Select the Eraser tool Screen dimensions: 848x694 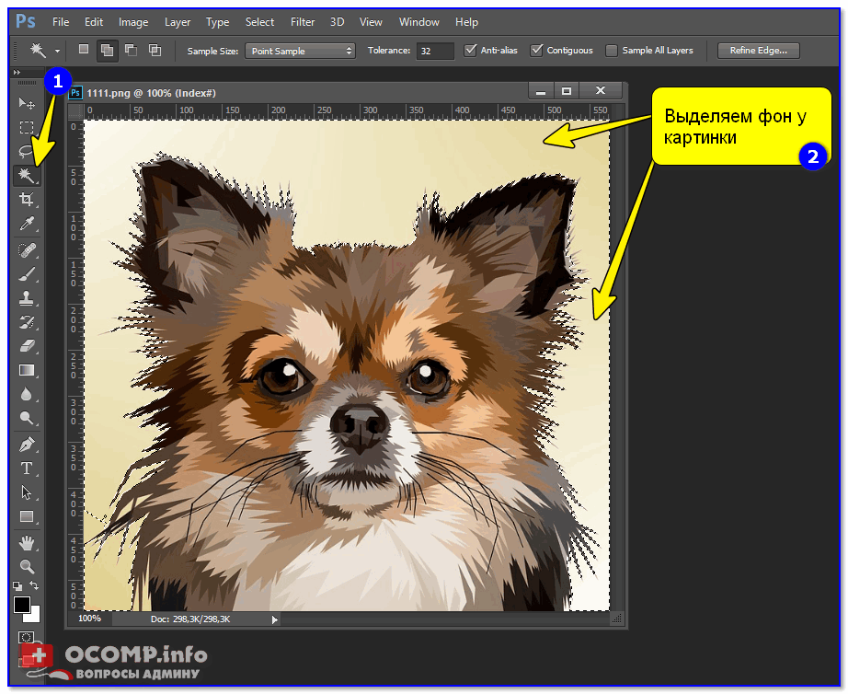27,345
